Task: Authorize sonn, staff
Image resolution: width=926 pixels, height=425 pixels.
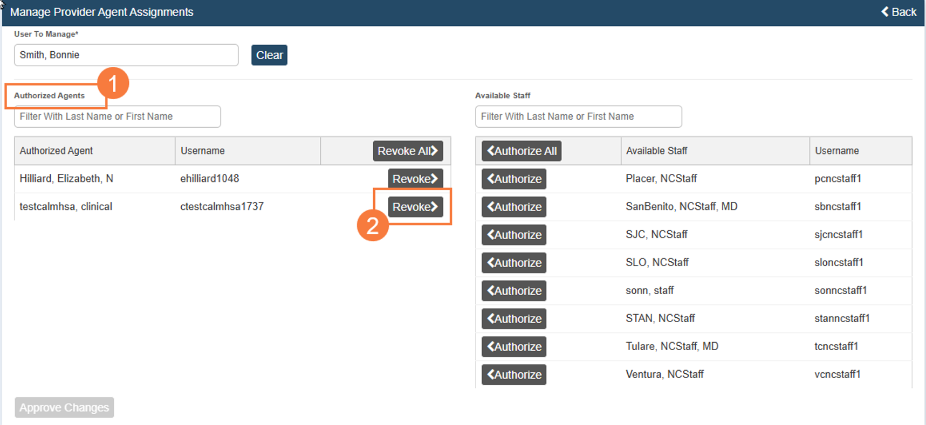Action: pos(513,291)
